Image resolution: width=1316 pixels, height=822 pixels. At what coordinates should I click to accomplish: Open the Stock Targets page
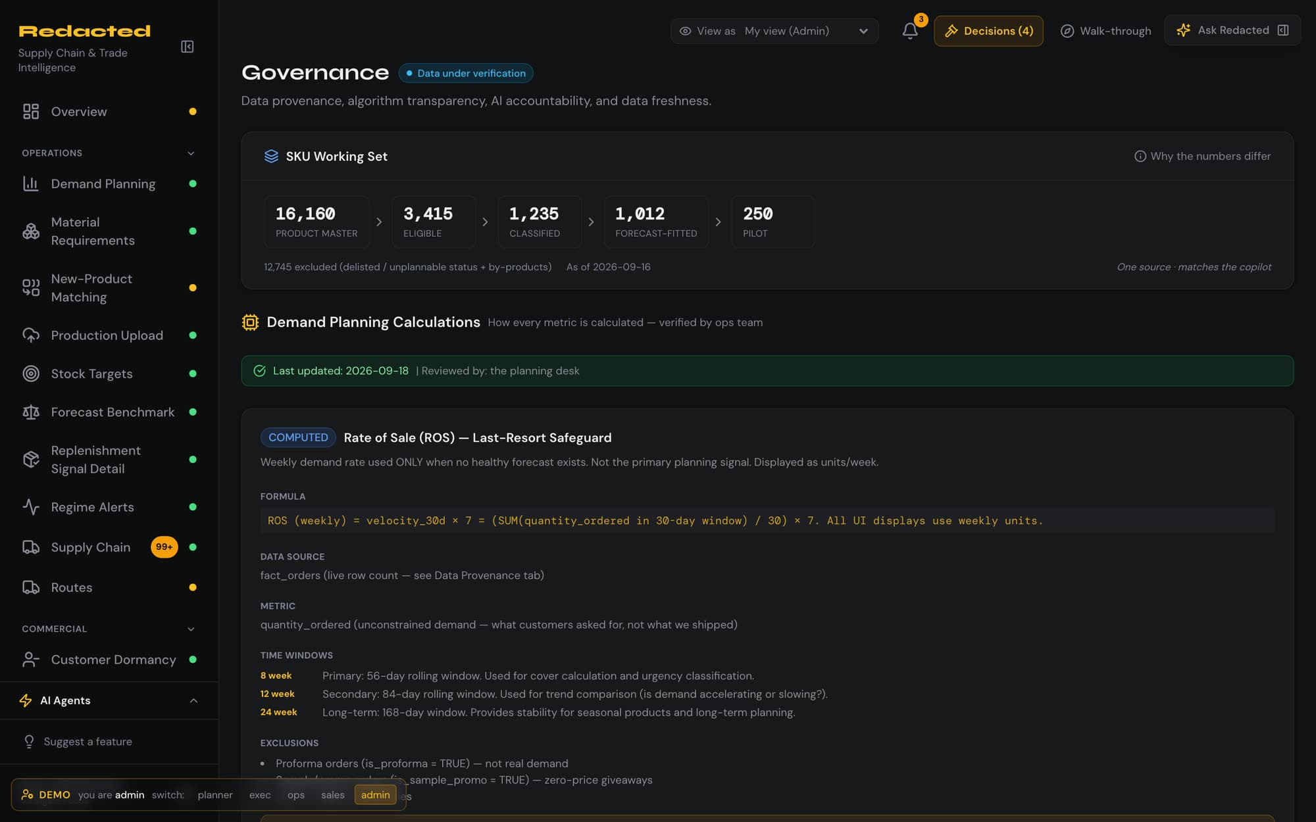click(x=109, y=374)
